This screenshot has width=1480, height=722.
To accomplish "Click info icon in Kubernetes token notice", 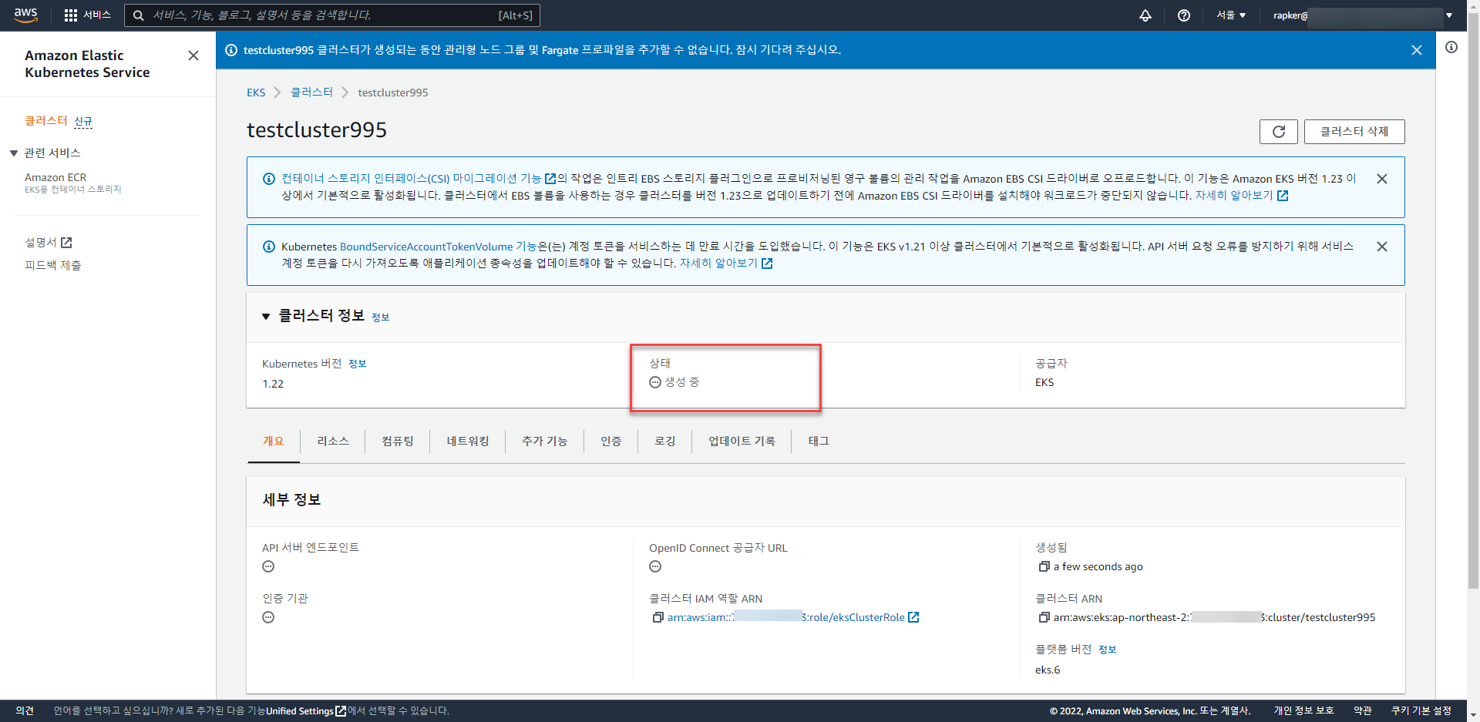I will pyautogui.click(x=269, y=247).
